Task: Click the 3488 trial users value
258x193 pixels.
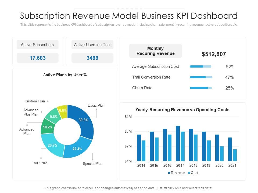Action: [x=92, y=58]
